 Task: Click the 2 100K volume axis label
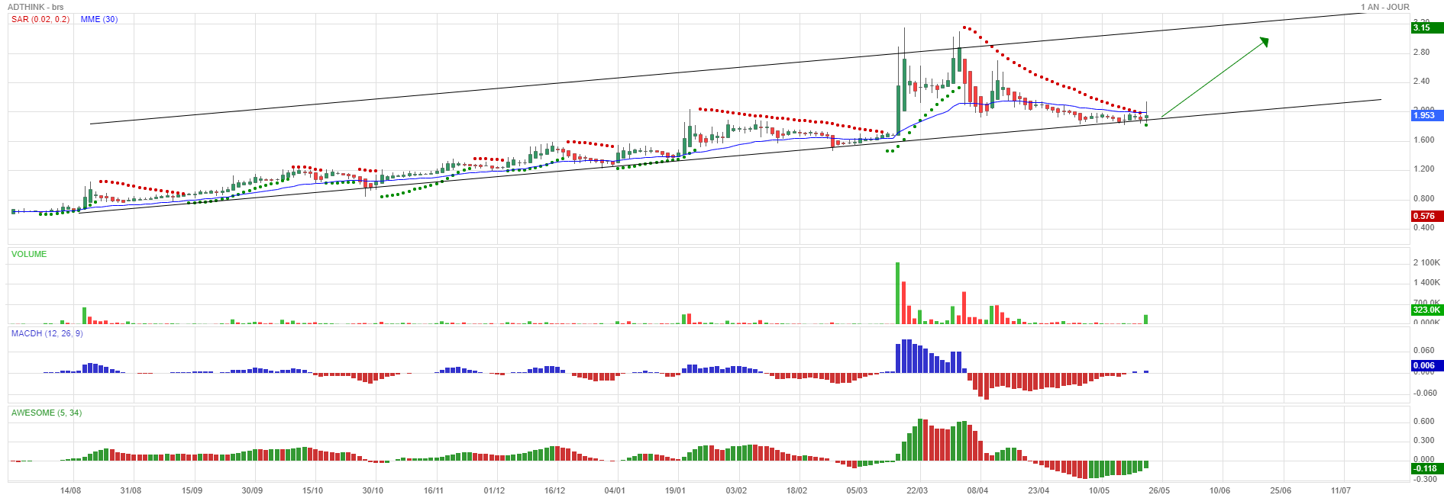click(1426, 262)
